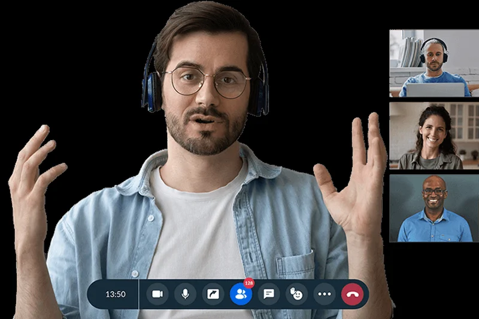The width and height of the screenshot is (479, 319).
Task: Click the microphone icon in the call toolbar
Action: coord(185,294)
